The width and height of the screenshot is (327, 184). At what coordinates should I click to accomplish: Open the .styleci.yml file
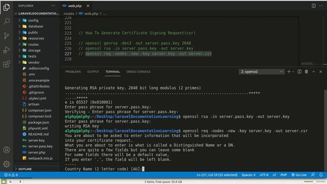[37, 98]
